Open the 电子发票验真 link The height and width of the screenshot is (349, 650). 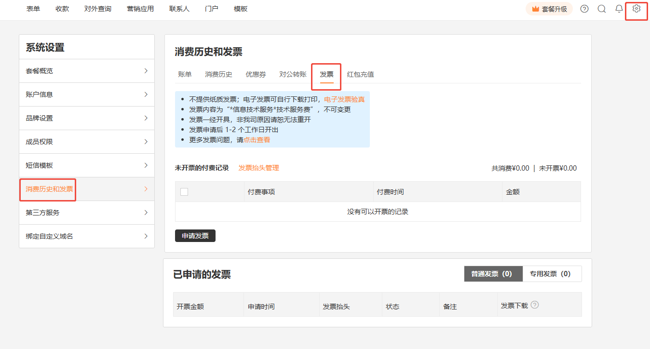pyautogui.click(x=344, y=99)
